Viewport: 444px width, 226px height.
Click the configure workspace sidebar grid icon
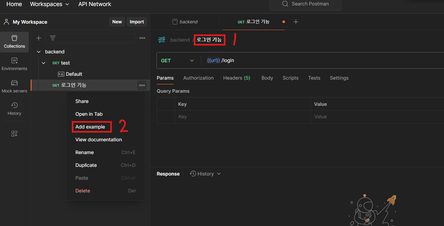click(x=14, y=134)
